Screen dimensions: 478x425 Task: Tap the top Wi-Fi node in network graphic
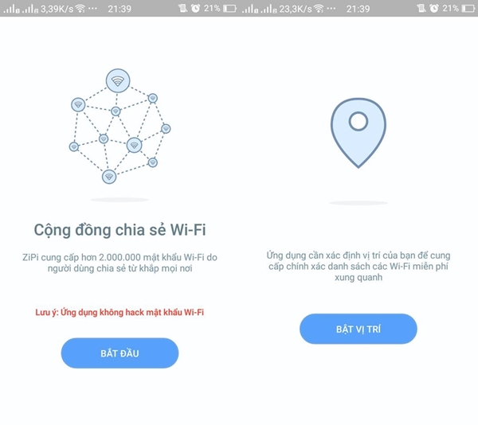[118, 80]
